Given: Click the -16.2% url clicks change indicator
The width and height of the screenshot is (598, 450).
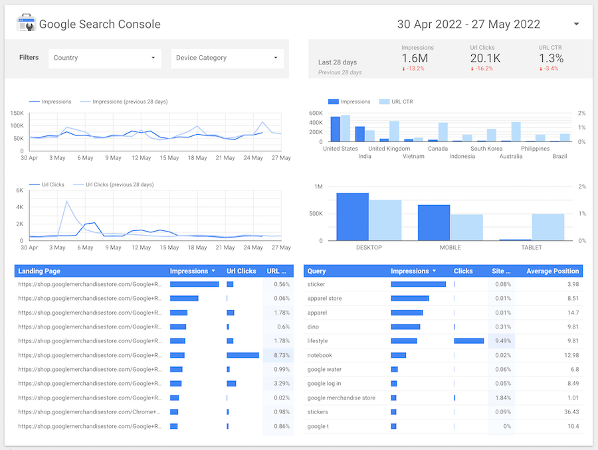Looking at the screenshot, I should coord(482,68).
